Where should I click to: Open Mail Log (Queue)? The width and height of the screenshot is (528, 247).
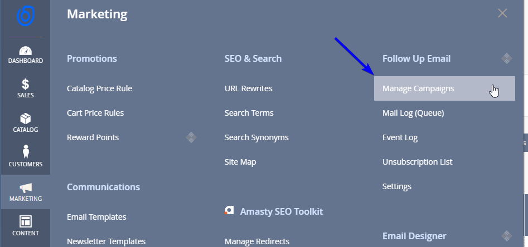point(413,113)
